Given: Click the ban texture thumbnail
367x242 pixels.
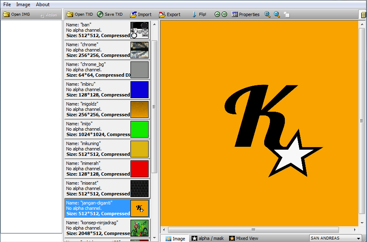Looking at the screenshot, I should click(140, 30).
